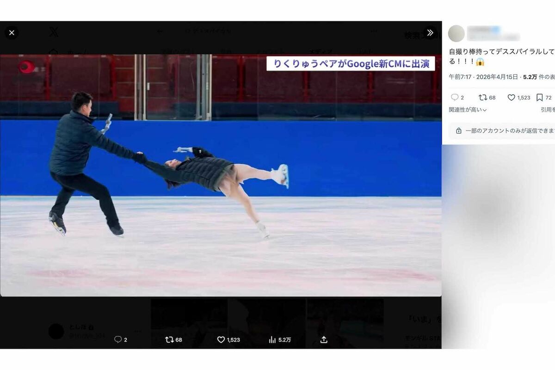Click the dimmed back arrow behind the viewer

[x=160, y=31]
